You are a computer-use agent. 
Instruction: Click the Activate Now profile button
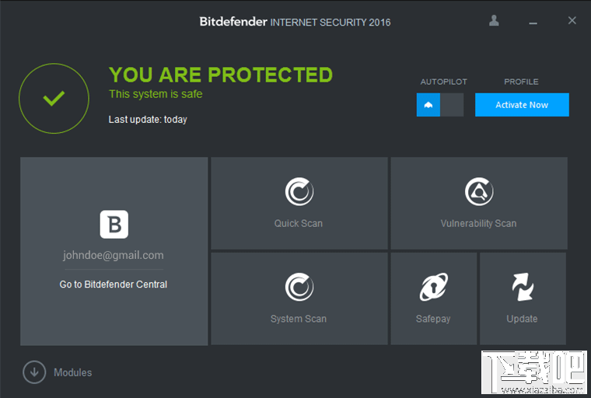[522, 105]
